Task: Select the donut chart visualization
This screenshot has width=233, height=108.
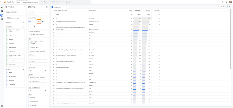Action: (x=34, y=21)
